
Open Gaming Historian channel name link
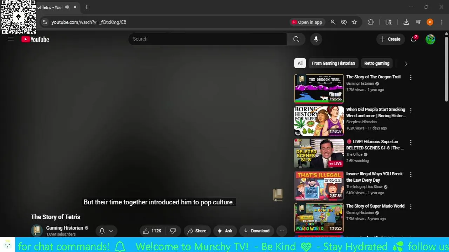(x=65, y=228)
